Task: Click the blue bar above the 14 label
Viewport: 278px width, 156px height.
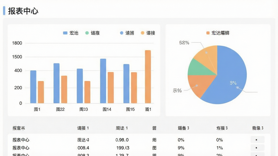Action: pyautogui.click(x=103, y=81)
